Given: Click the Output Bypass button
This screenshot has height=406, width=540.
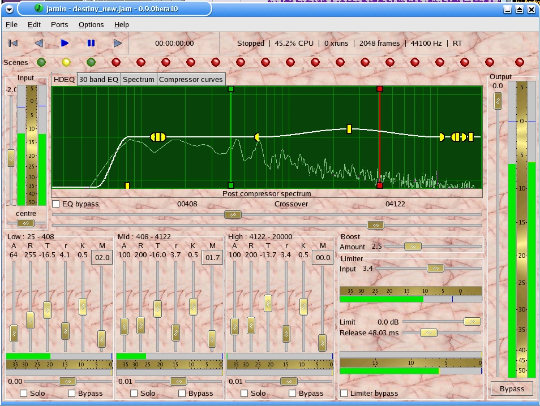Looking at the screenshot, I should [511, 388].
